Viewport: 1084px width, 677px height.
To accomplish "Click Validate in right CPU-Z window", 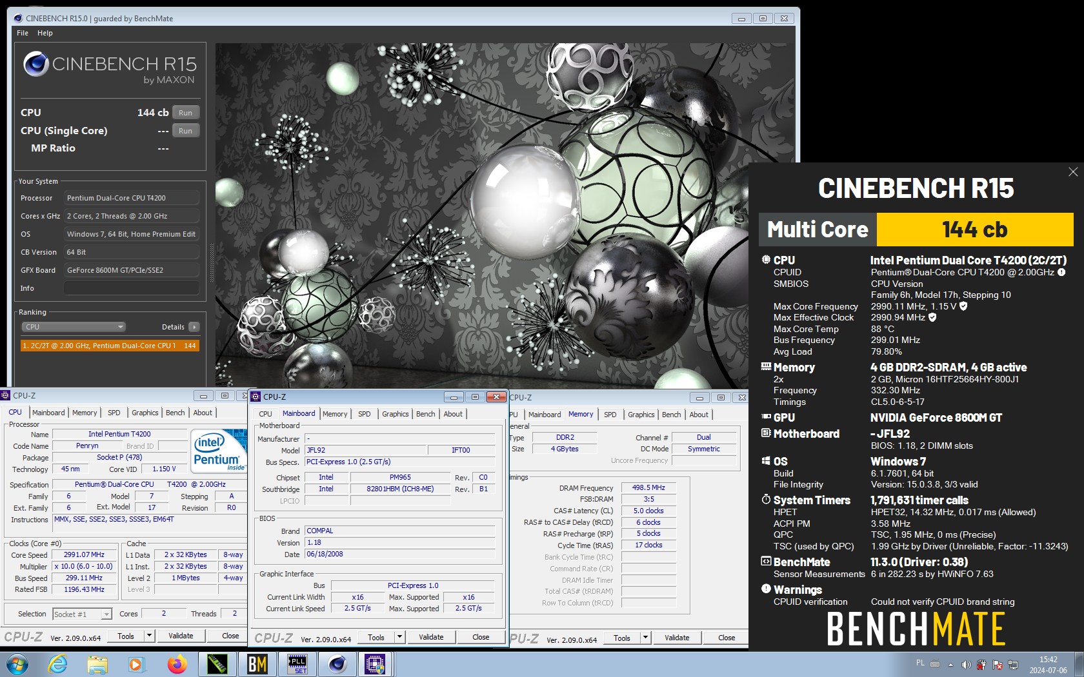I will tap(677, 638).
